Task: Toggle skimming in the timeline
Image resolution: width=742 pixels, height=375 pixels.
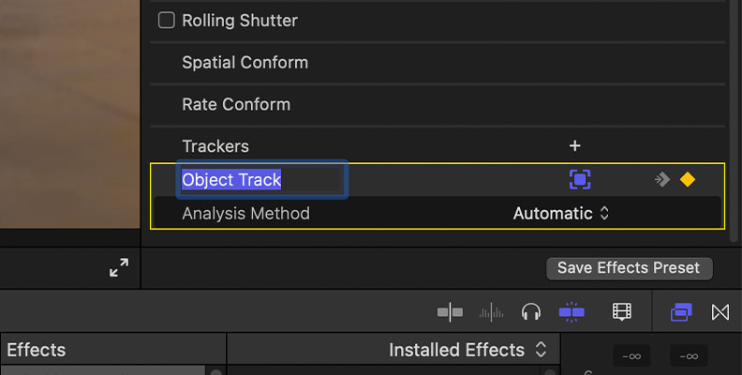Action: click(x=450, y=312)
